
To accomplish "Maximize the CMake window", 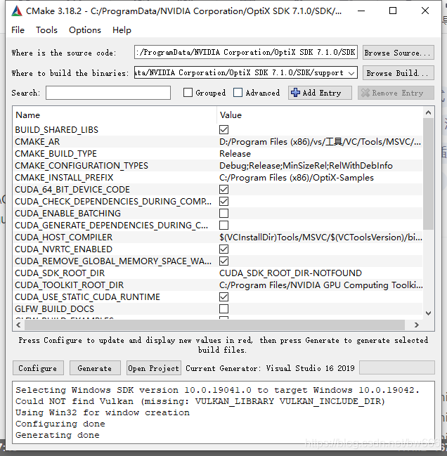I will (393, 11).
